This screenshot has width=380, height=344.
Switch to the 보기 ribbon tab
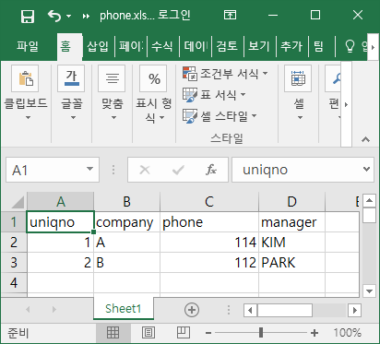tap(259, 46)
